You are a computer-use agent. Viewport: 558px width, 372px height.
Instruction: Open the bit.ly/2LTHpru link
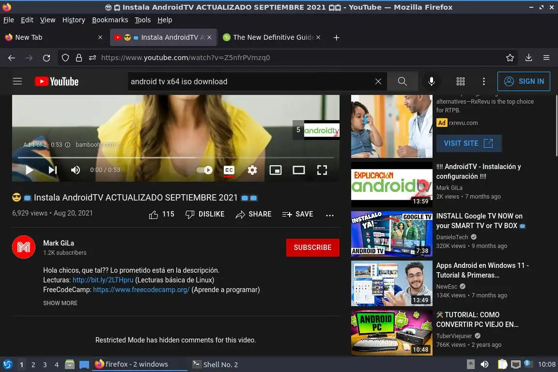(x=103, y=280)
